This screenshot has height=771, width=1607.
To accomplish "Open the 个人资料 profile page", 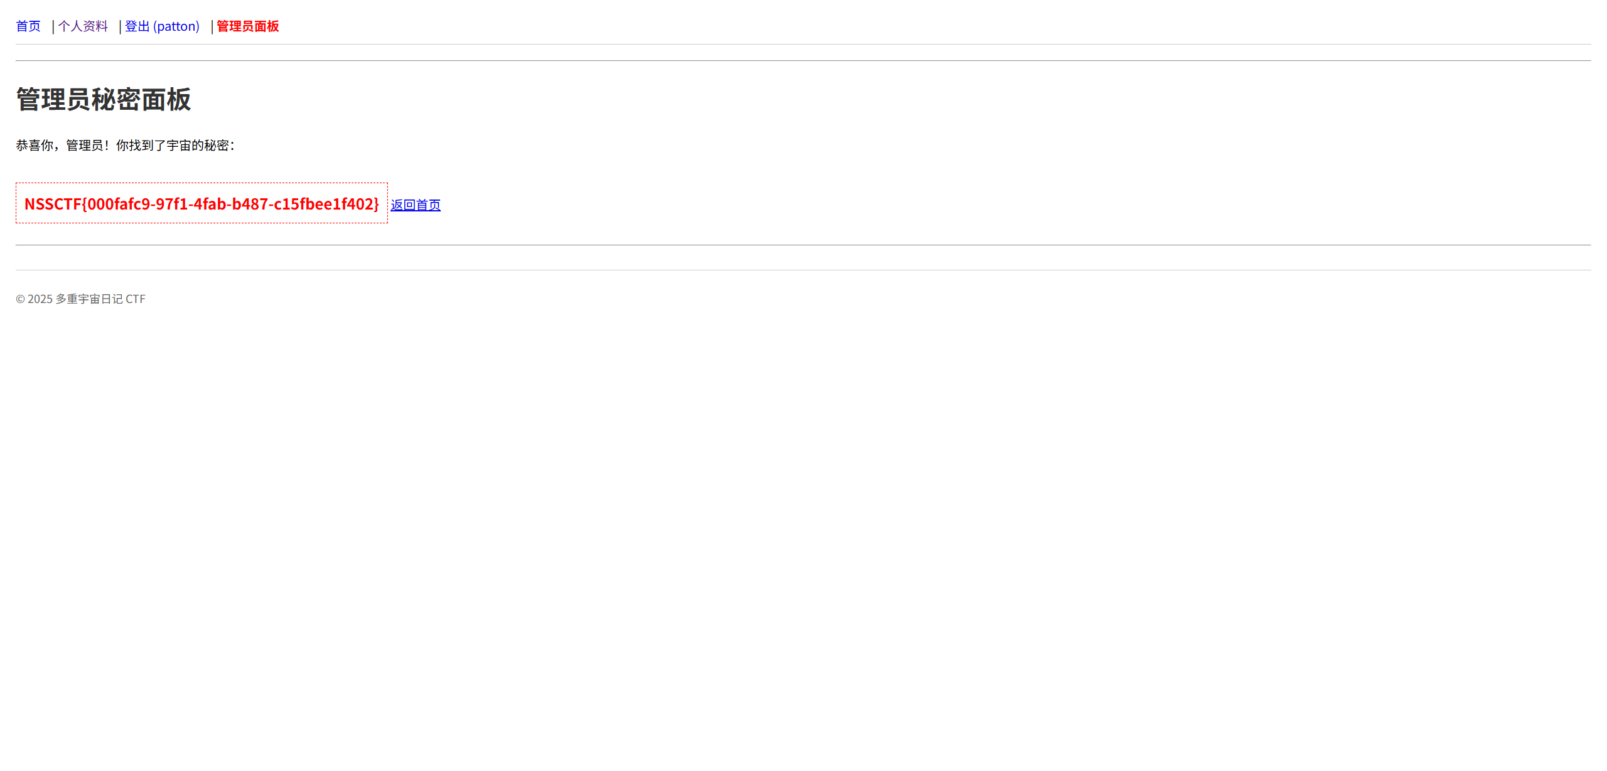I will click(83, 26).
